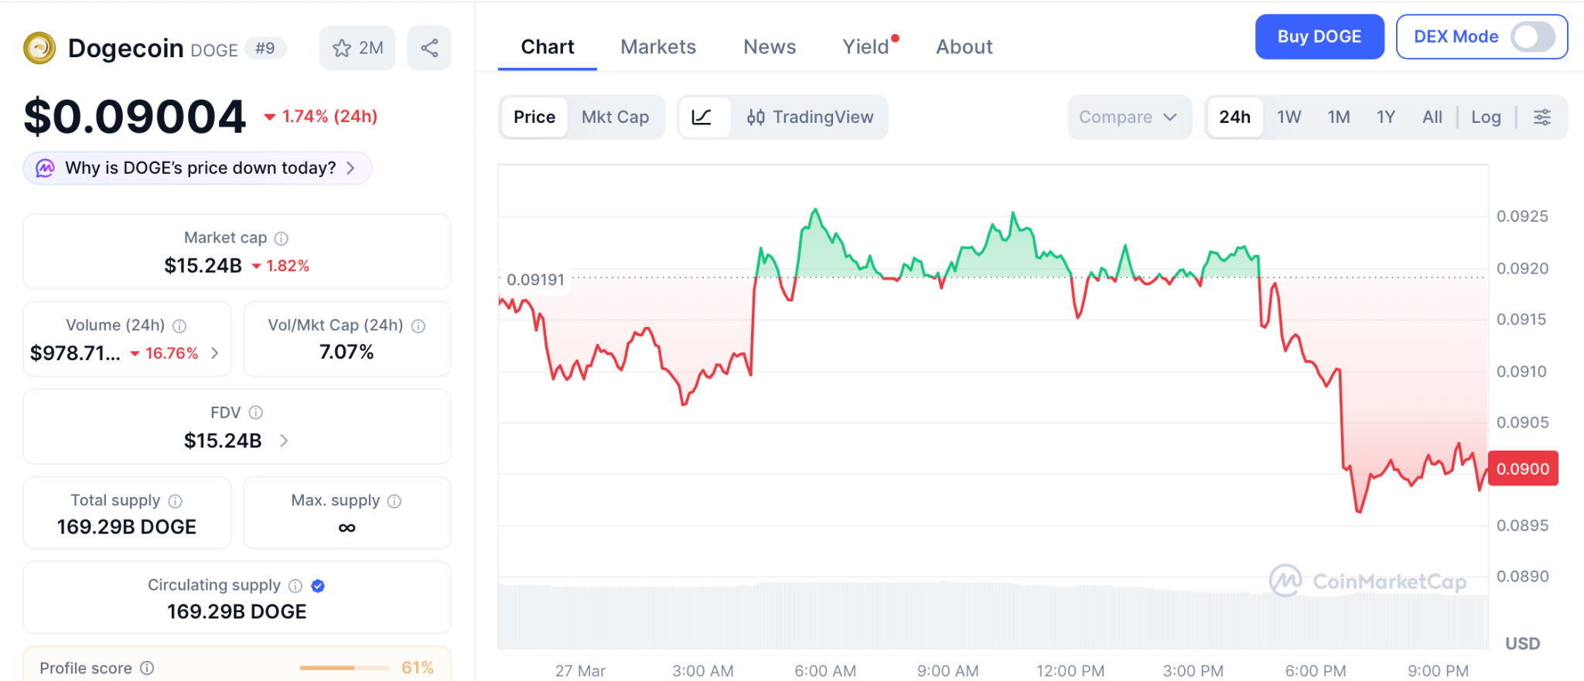Switch chart to Mkt Cap view
This screenshot has height=681, width=1584.
tap(615, 117)
